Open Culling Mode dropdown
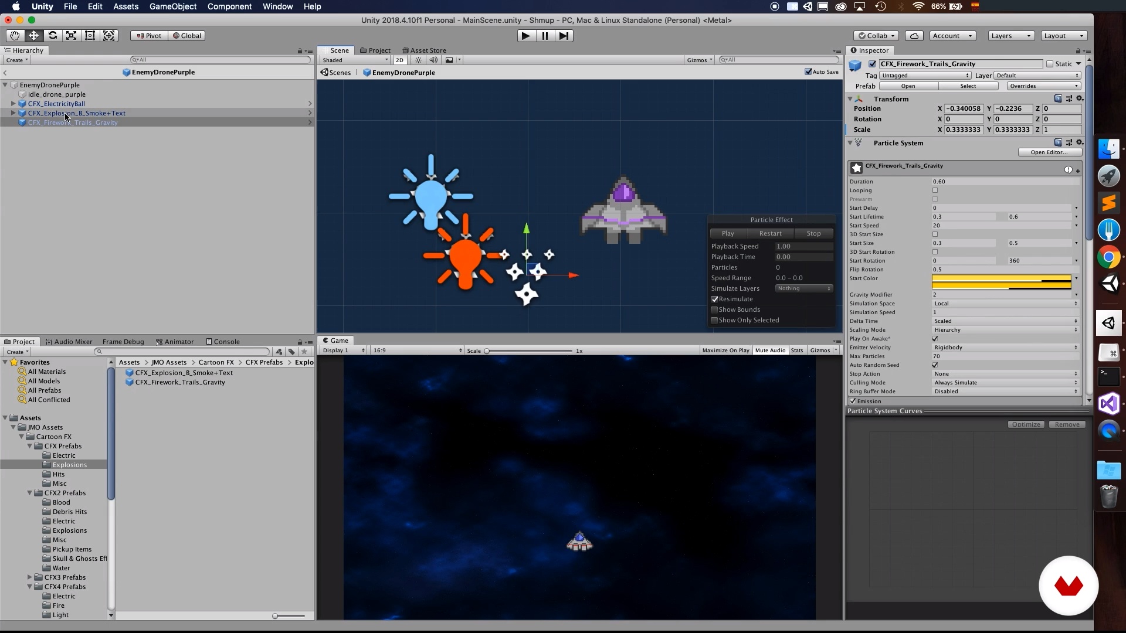This screenshot has height=633, width=1126. click(x=1006, y=383)
